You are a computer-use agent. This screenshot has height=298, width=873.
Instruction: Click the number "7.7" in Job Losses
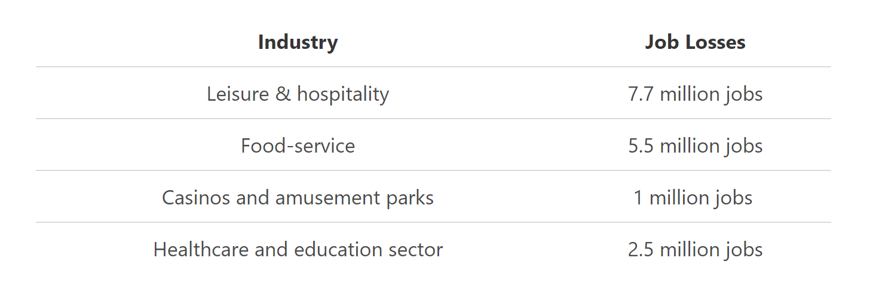tap(641, 94)
